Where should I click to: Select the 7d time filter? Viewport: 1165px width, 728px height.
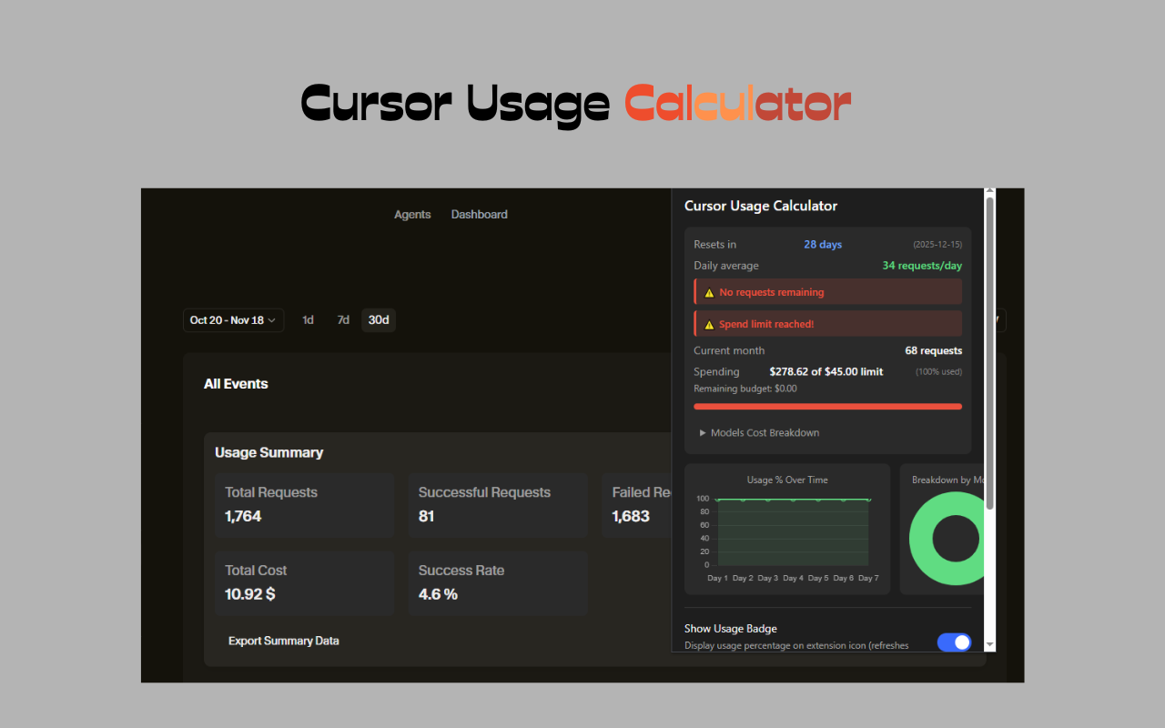tap(343, 319)
